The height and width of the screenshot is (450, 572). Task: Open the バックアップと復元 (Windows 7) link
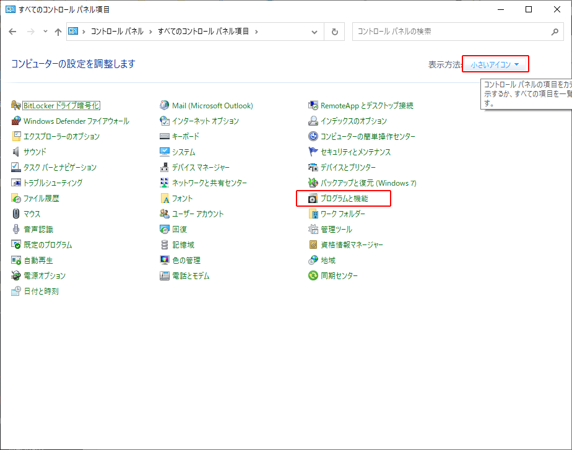pos(368,183)
